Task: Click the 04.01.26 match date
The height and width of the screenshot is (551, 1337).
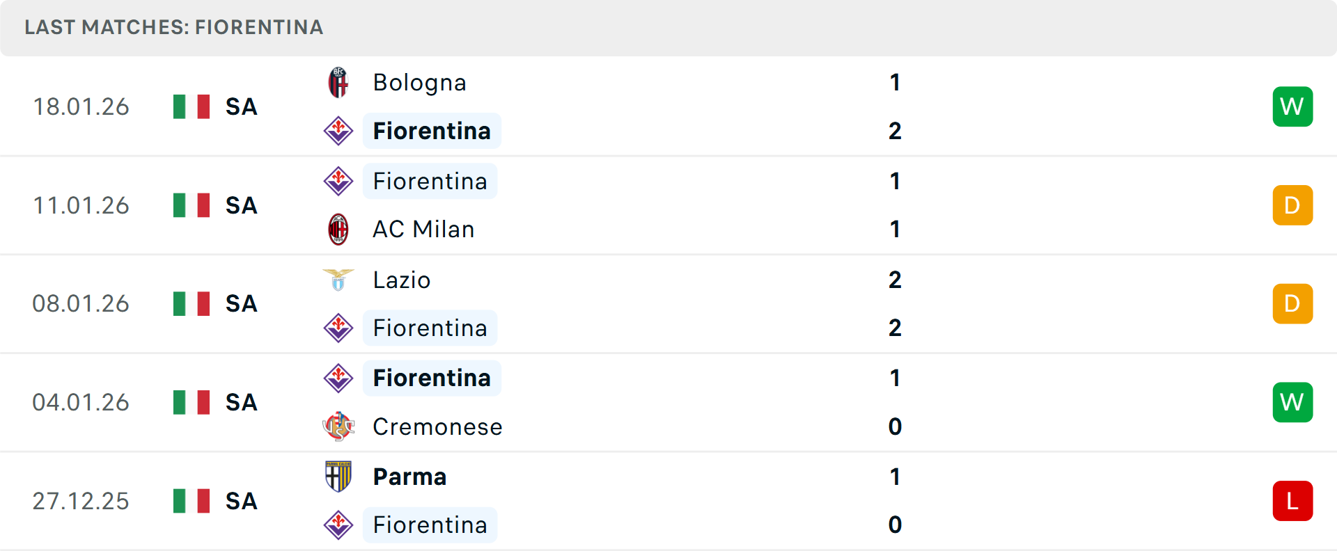Action: tap(81, 402)
